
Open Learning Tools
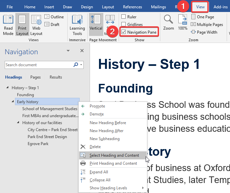tap(77, 25)
